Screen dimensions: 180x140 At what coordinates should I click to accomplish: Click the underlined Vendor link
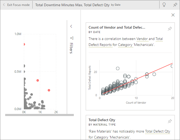tap(142, 39)
